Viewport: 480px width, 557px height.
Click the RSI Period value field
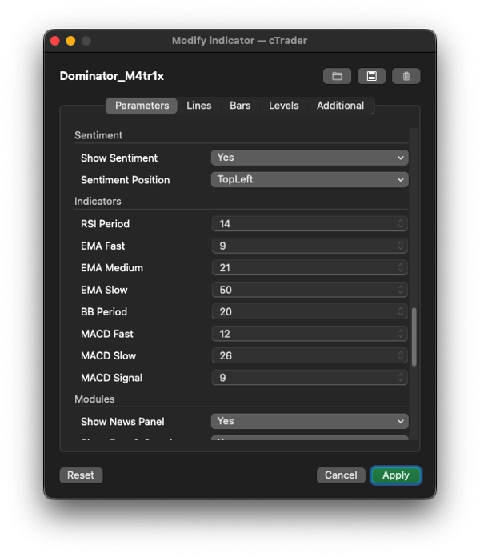310,224
